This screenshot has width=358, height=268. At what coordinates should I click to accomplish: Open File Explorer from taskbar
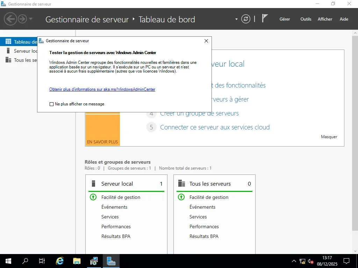point(77,261)
